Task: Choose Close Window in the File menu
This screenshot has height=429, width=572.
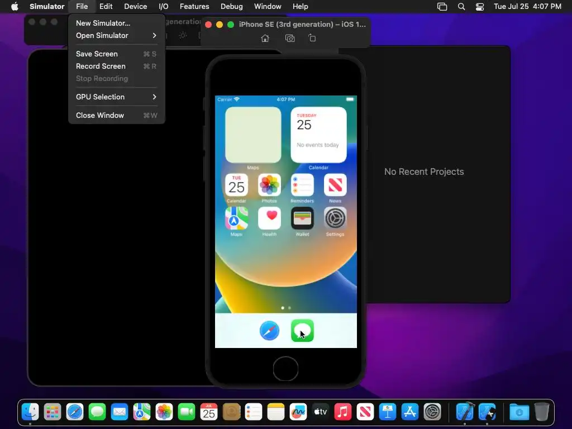Action: pyautogui.click(x=116, y=115)
